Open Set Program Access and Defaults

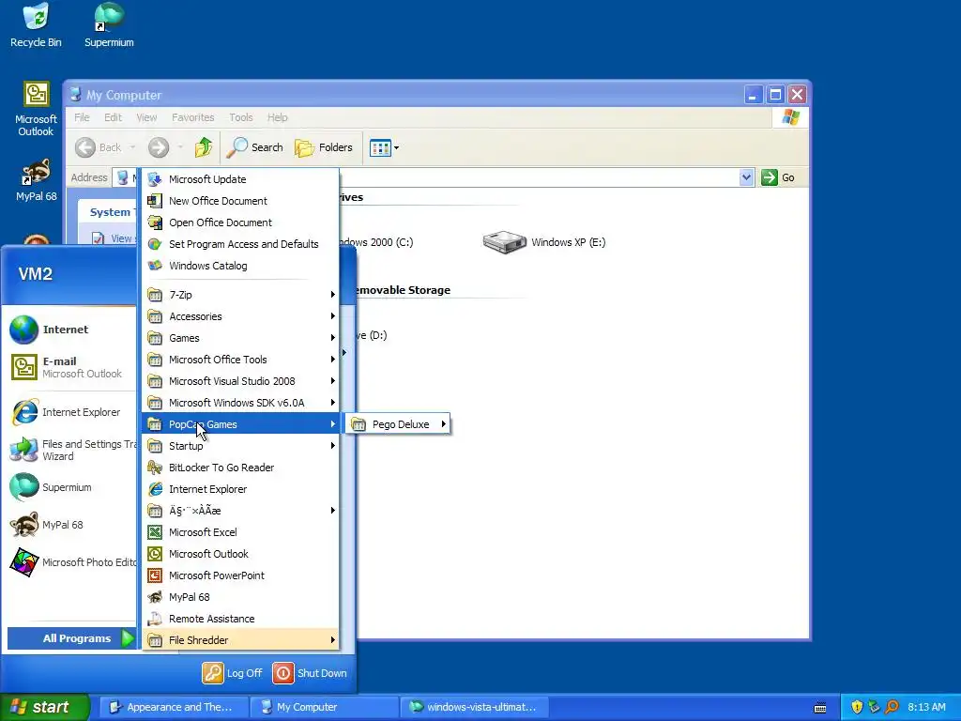point(240,243)
